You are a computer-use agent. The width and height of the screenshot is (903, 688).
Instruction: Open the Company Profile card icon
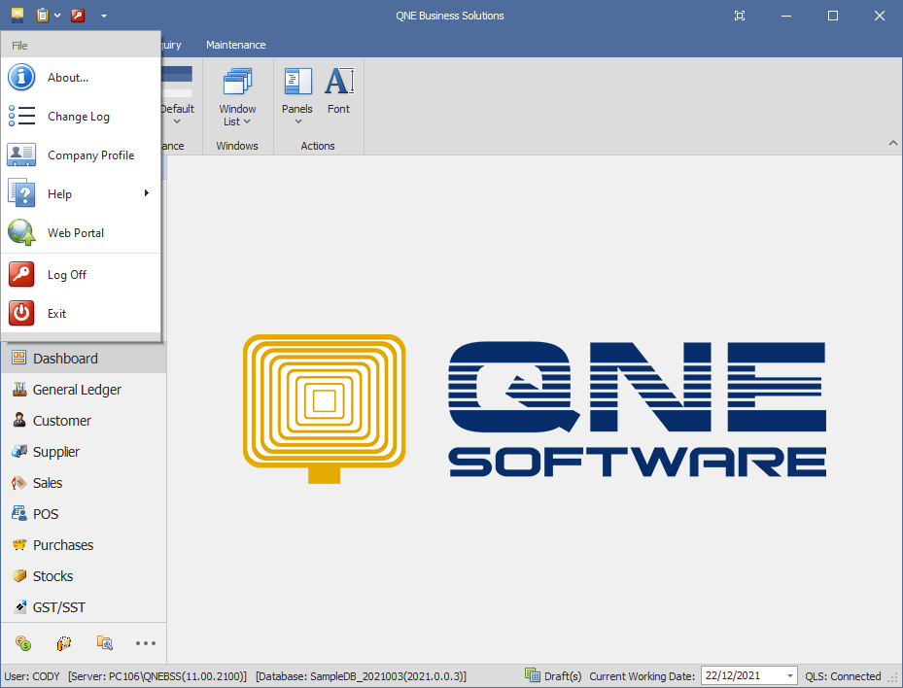pos(21,155)
